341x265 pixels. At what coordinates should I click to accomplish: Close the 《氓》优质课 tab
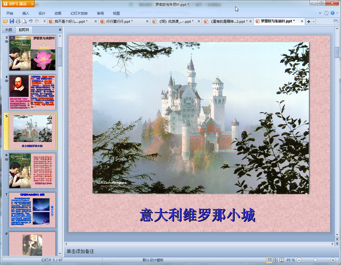click(x=199, y=21)
